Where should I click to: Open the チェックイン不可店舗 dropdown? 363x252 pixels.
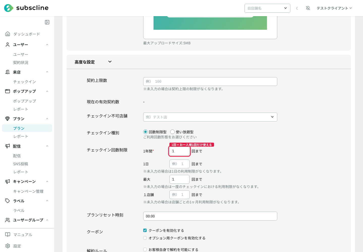210,117
